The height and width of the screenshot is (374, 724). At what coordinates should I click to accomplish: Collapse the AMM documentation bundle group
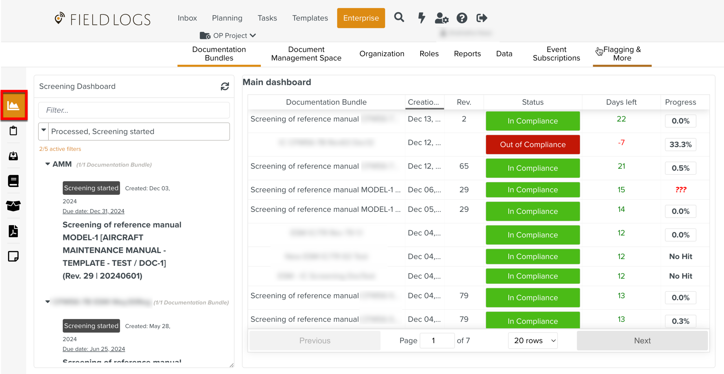48,164
